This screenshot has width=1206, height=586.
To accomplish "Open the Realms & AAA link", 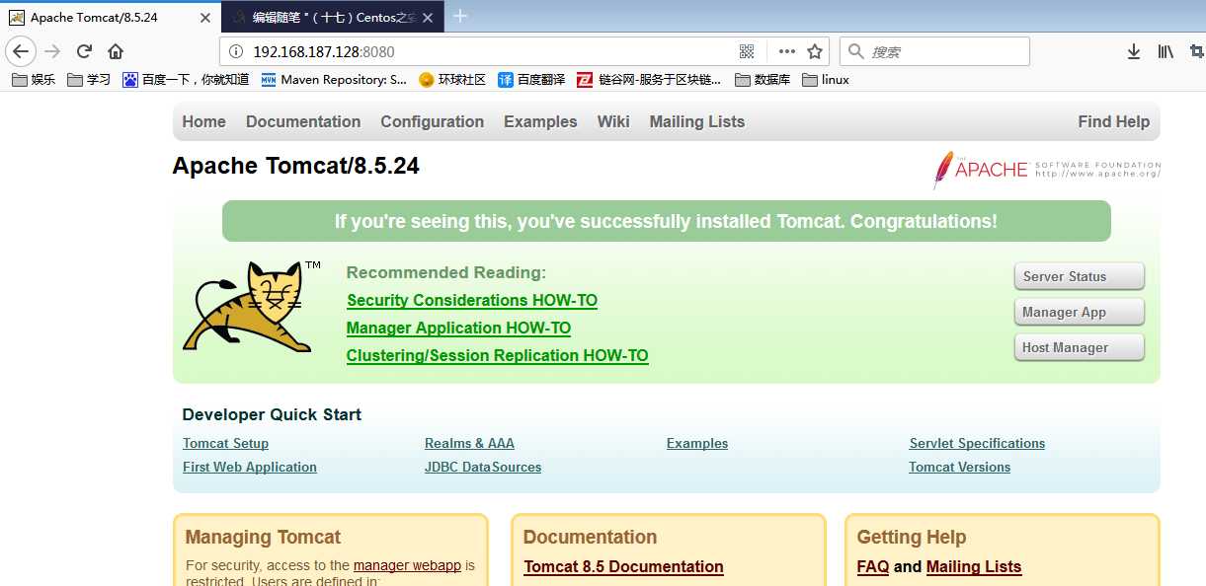I will point(469,443).
